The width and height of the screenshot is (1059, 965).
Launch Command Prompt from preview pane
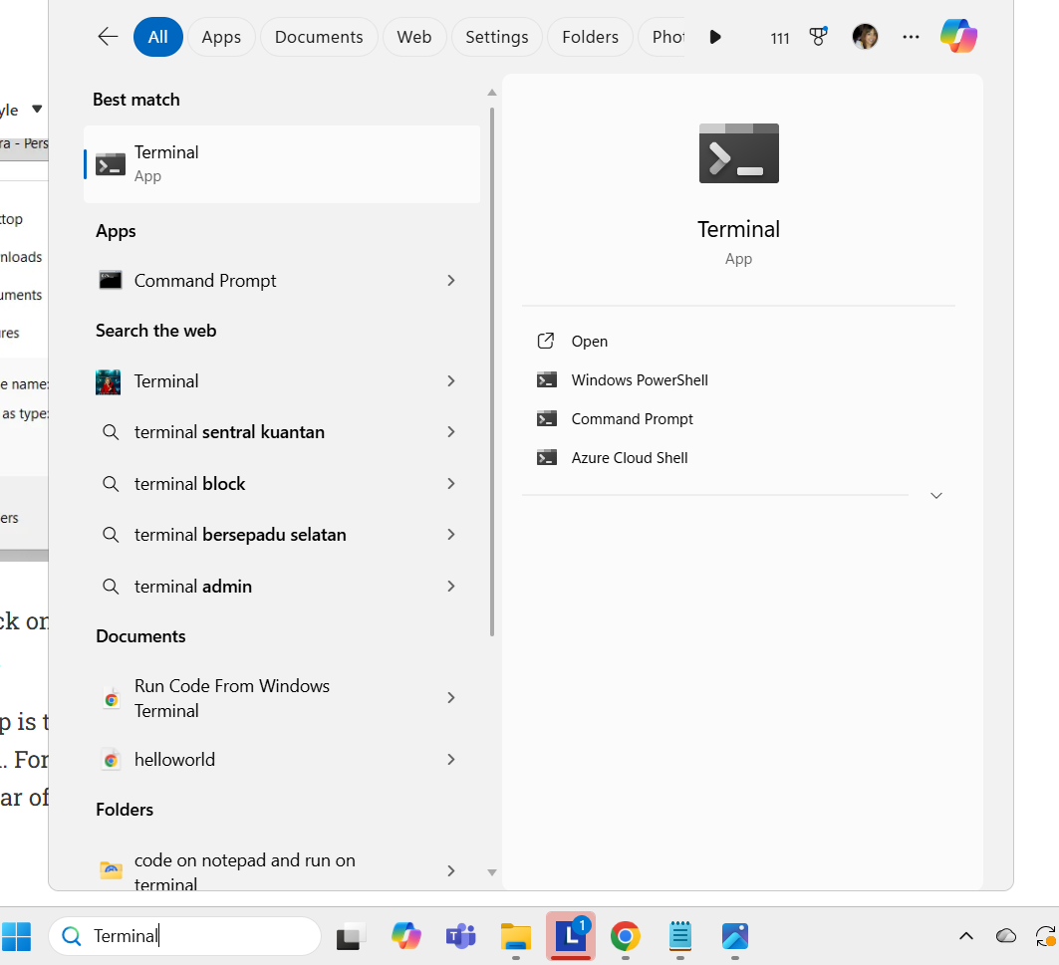coord(633,419)
